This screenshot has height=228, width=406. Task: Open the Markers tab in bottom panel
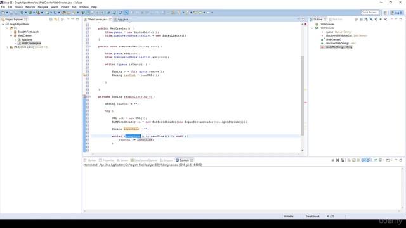(x=90, y=160)
